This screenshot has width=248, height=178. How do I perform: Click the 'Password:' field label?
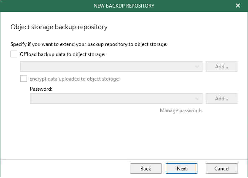click(x=41, y=89)
